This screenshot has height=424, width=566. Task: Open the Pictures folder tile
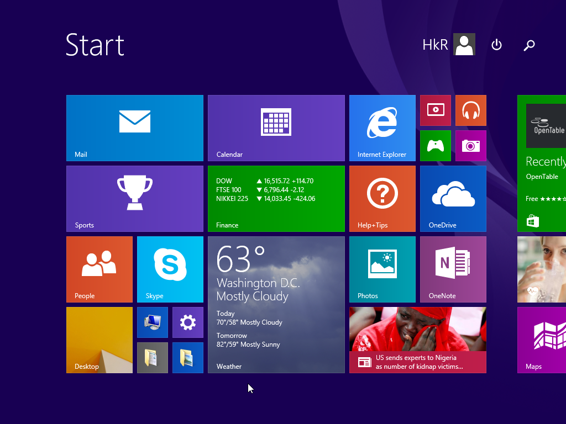pyautogui.click(x=188, y=358)
